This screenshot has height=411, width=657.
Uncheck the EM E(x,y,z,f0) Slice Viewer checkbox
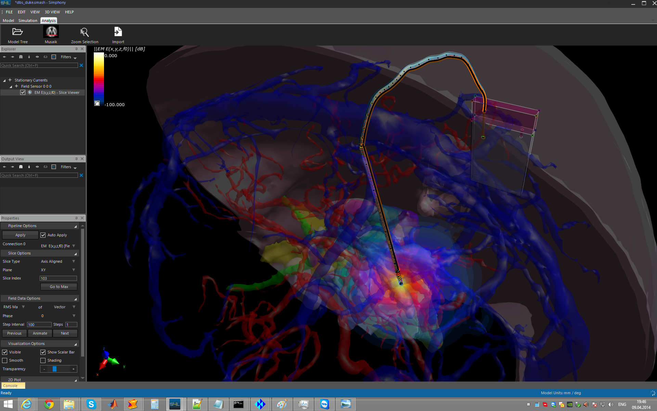(x=23, y=92)
